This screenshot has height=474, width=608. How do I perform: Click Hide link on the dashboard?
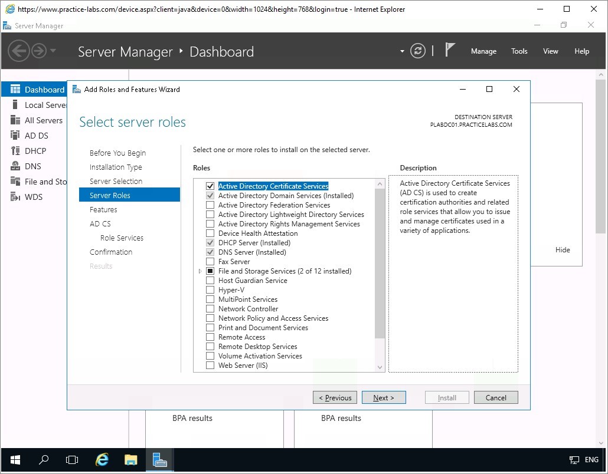[563, 250]
